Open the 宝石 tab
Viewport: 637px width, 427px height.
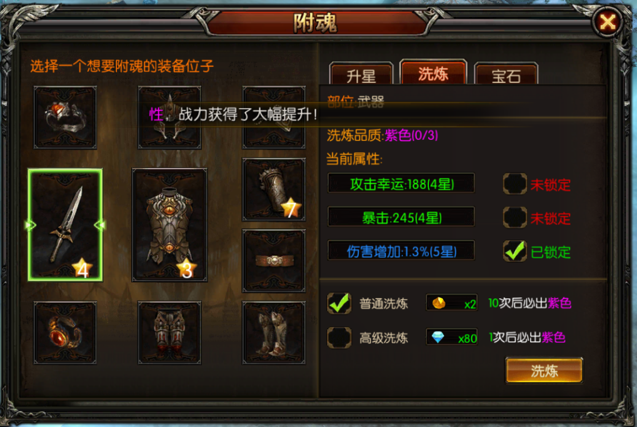coord(506,74)
